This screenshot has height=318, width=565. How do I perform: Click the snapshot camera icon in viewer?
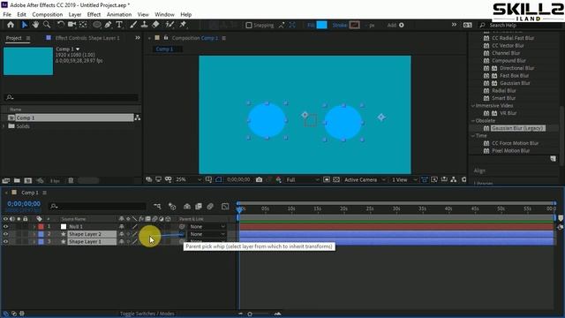pyautogui.click(x=259, y=179)
